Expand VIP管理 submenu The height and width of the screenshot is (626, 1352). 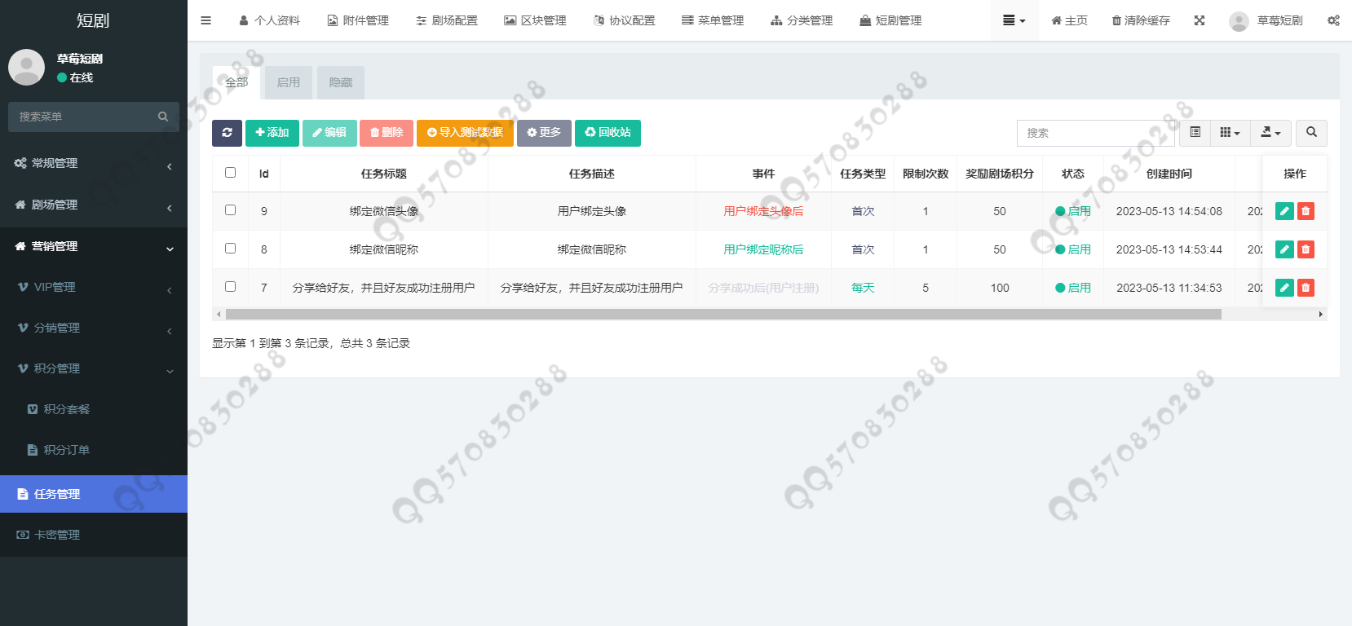94,287
